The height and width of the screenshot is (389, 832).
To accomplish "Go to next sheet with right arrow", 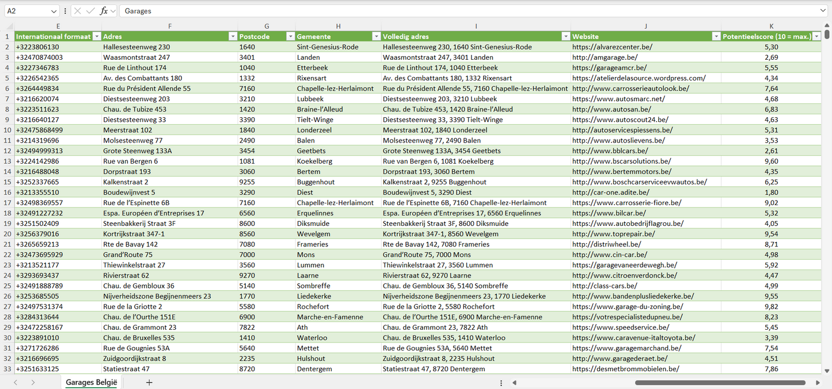I will pos(33,382).
